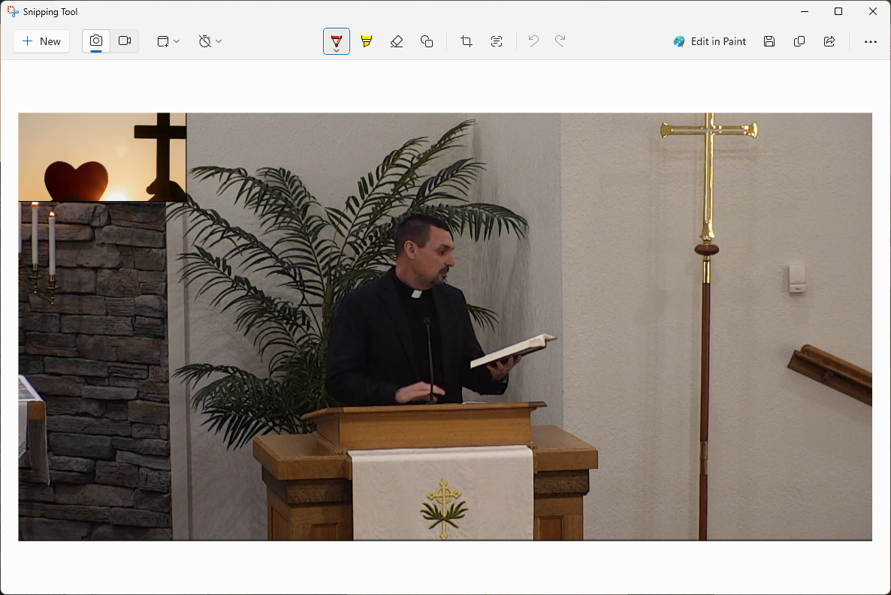Open the snipping mode shape dropdown

(168, 41)
